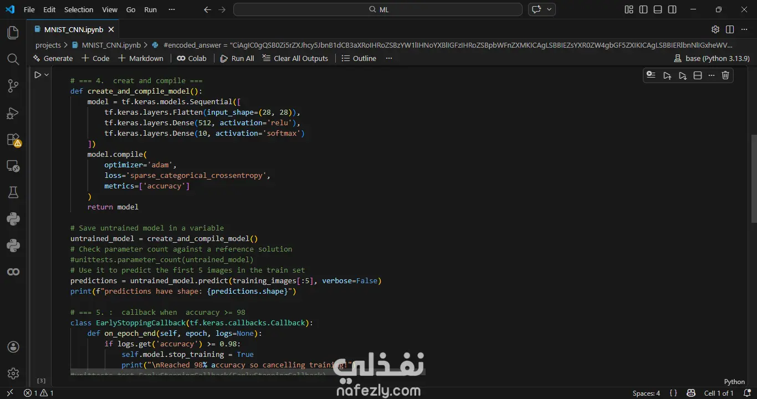Open the Run menu
The height and width of the screenshot is (399, 757).
click(x=150, y=9)
